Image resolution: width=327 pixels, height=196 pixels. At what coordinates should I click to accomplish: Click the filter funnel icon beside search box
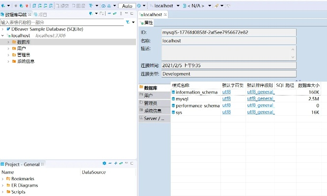[x=127, y=22]
